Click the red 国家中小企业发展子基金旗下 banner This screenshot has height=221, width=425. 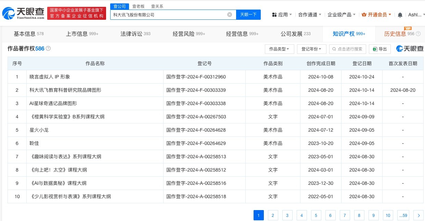tap(77, 13)
